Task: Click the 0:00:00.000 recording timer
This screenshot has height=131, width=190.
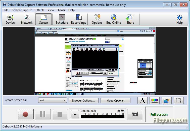Action: pos(88,111)
